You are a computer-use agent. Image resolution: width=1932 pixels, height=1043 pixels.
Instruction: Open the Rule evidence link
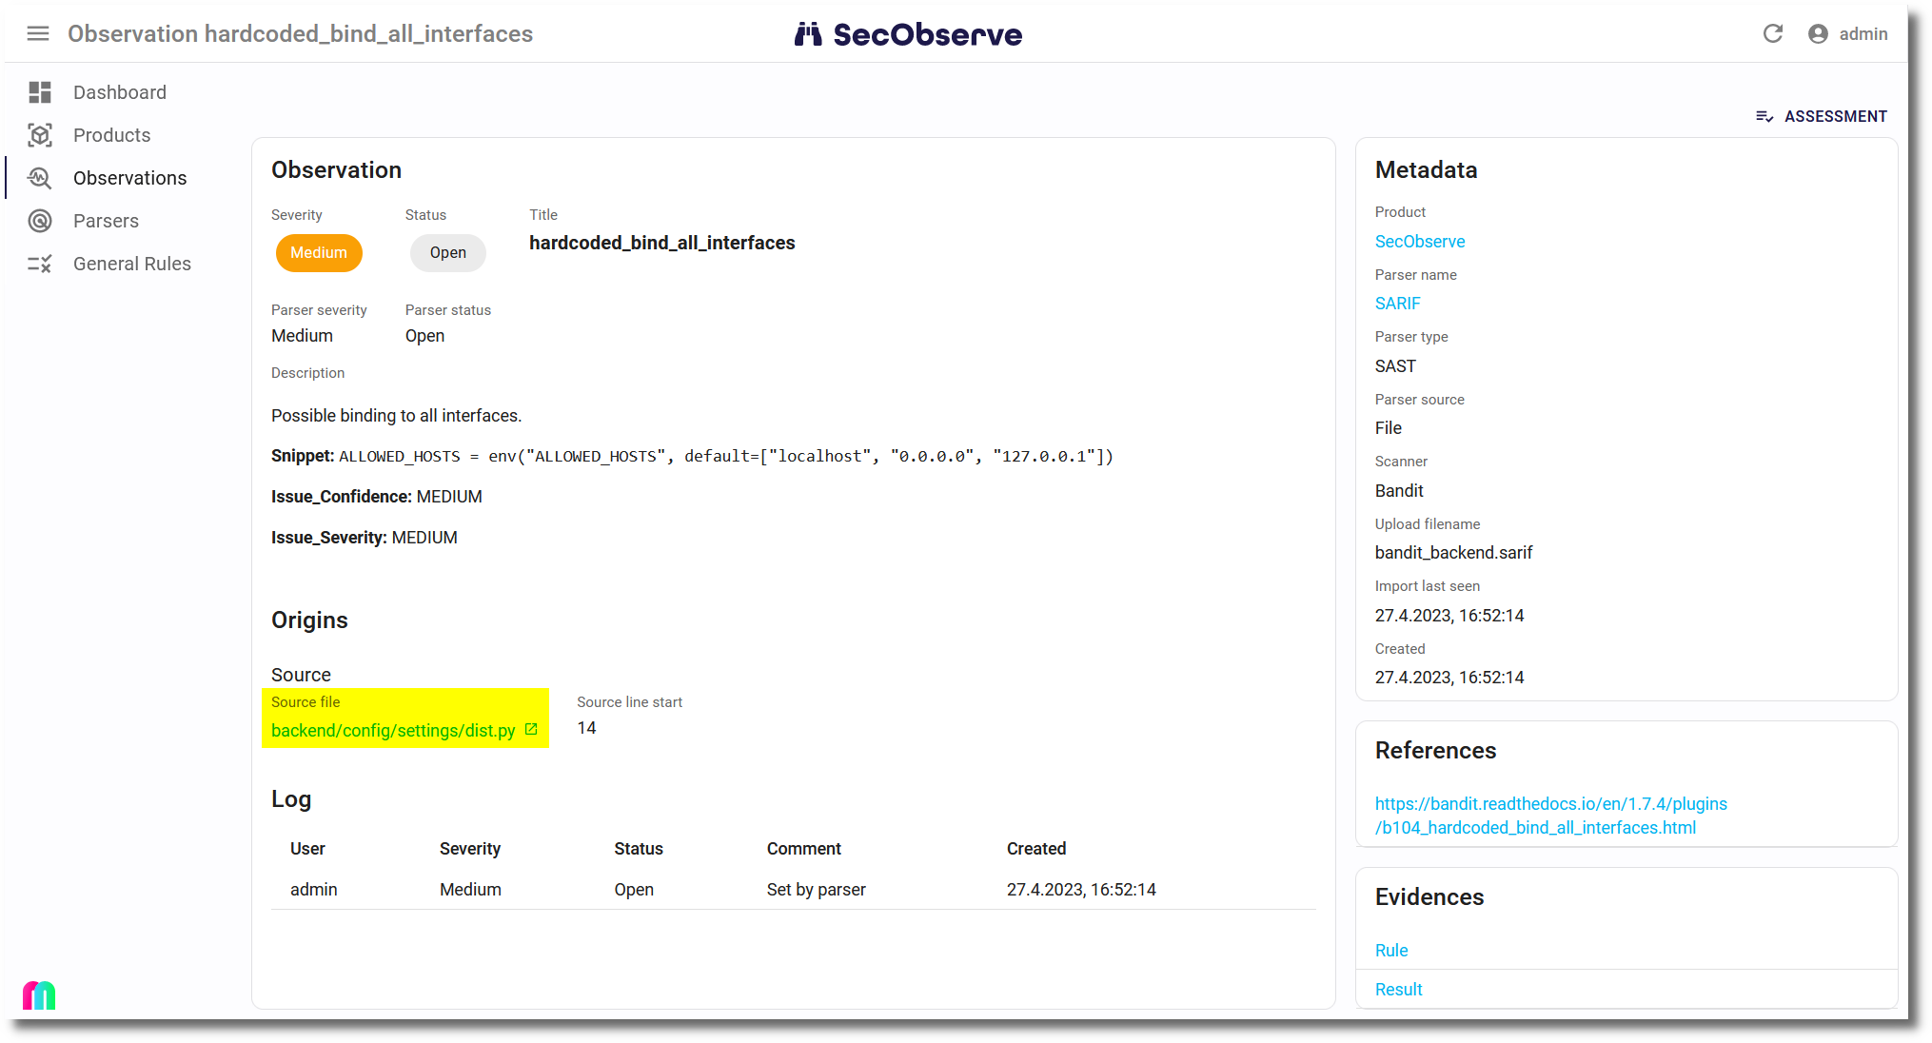point(1390,951)
